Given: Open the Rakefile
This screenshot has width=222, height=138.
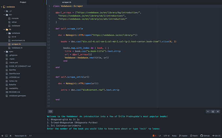Looking at the screenshot, I should pos(12,85).
